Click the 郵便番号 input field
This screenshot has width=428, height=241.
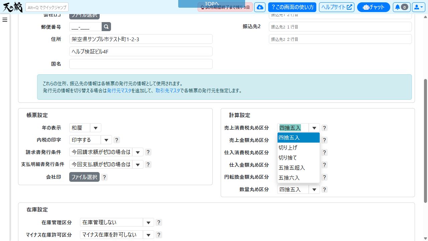point(85,27)
